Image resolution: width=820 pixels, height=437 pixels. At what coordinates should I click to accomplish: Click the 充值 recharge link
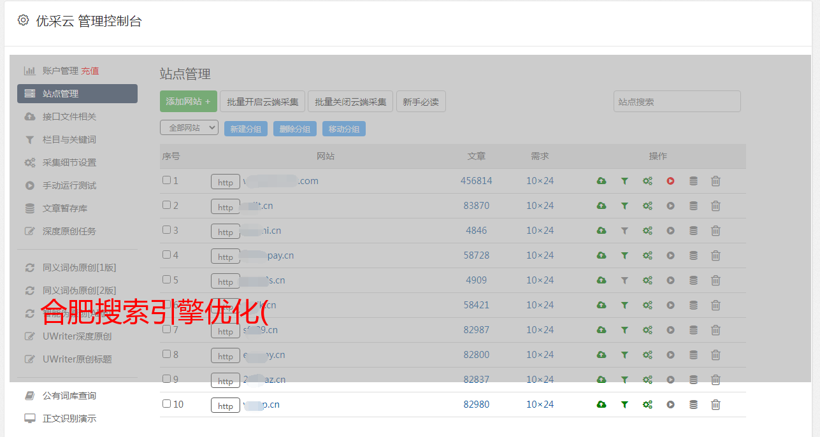90,71
